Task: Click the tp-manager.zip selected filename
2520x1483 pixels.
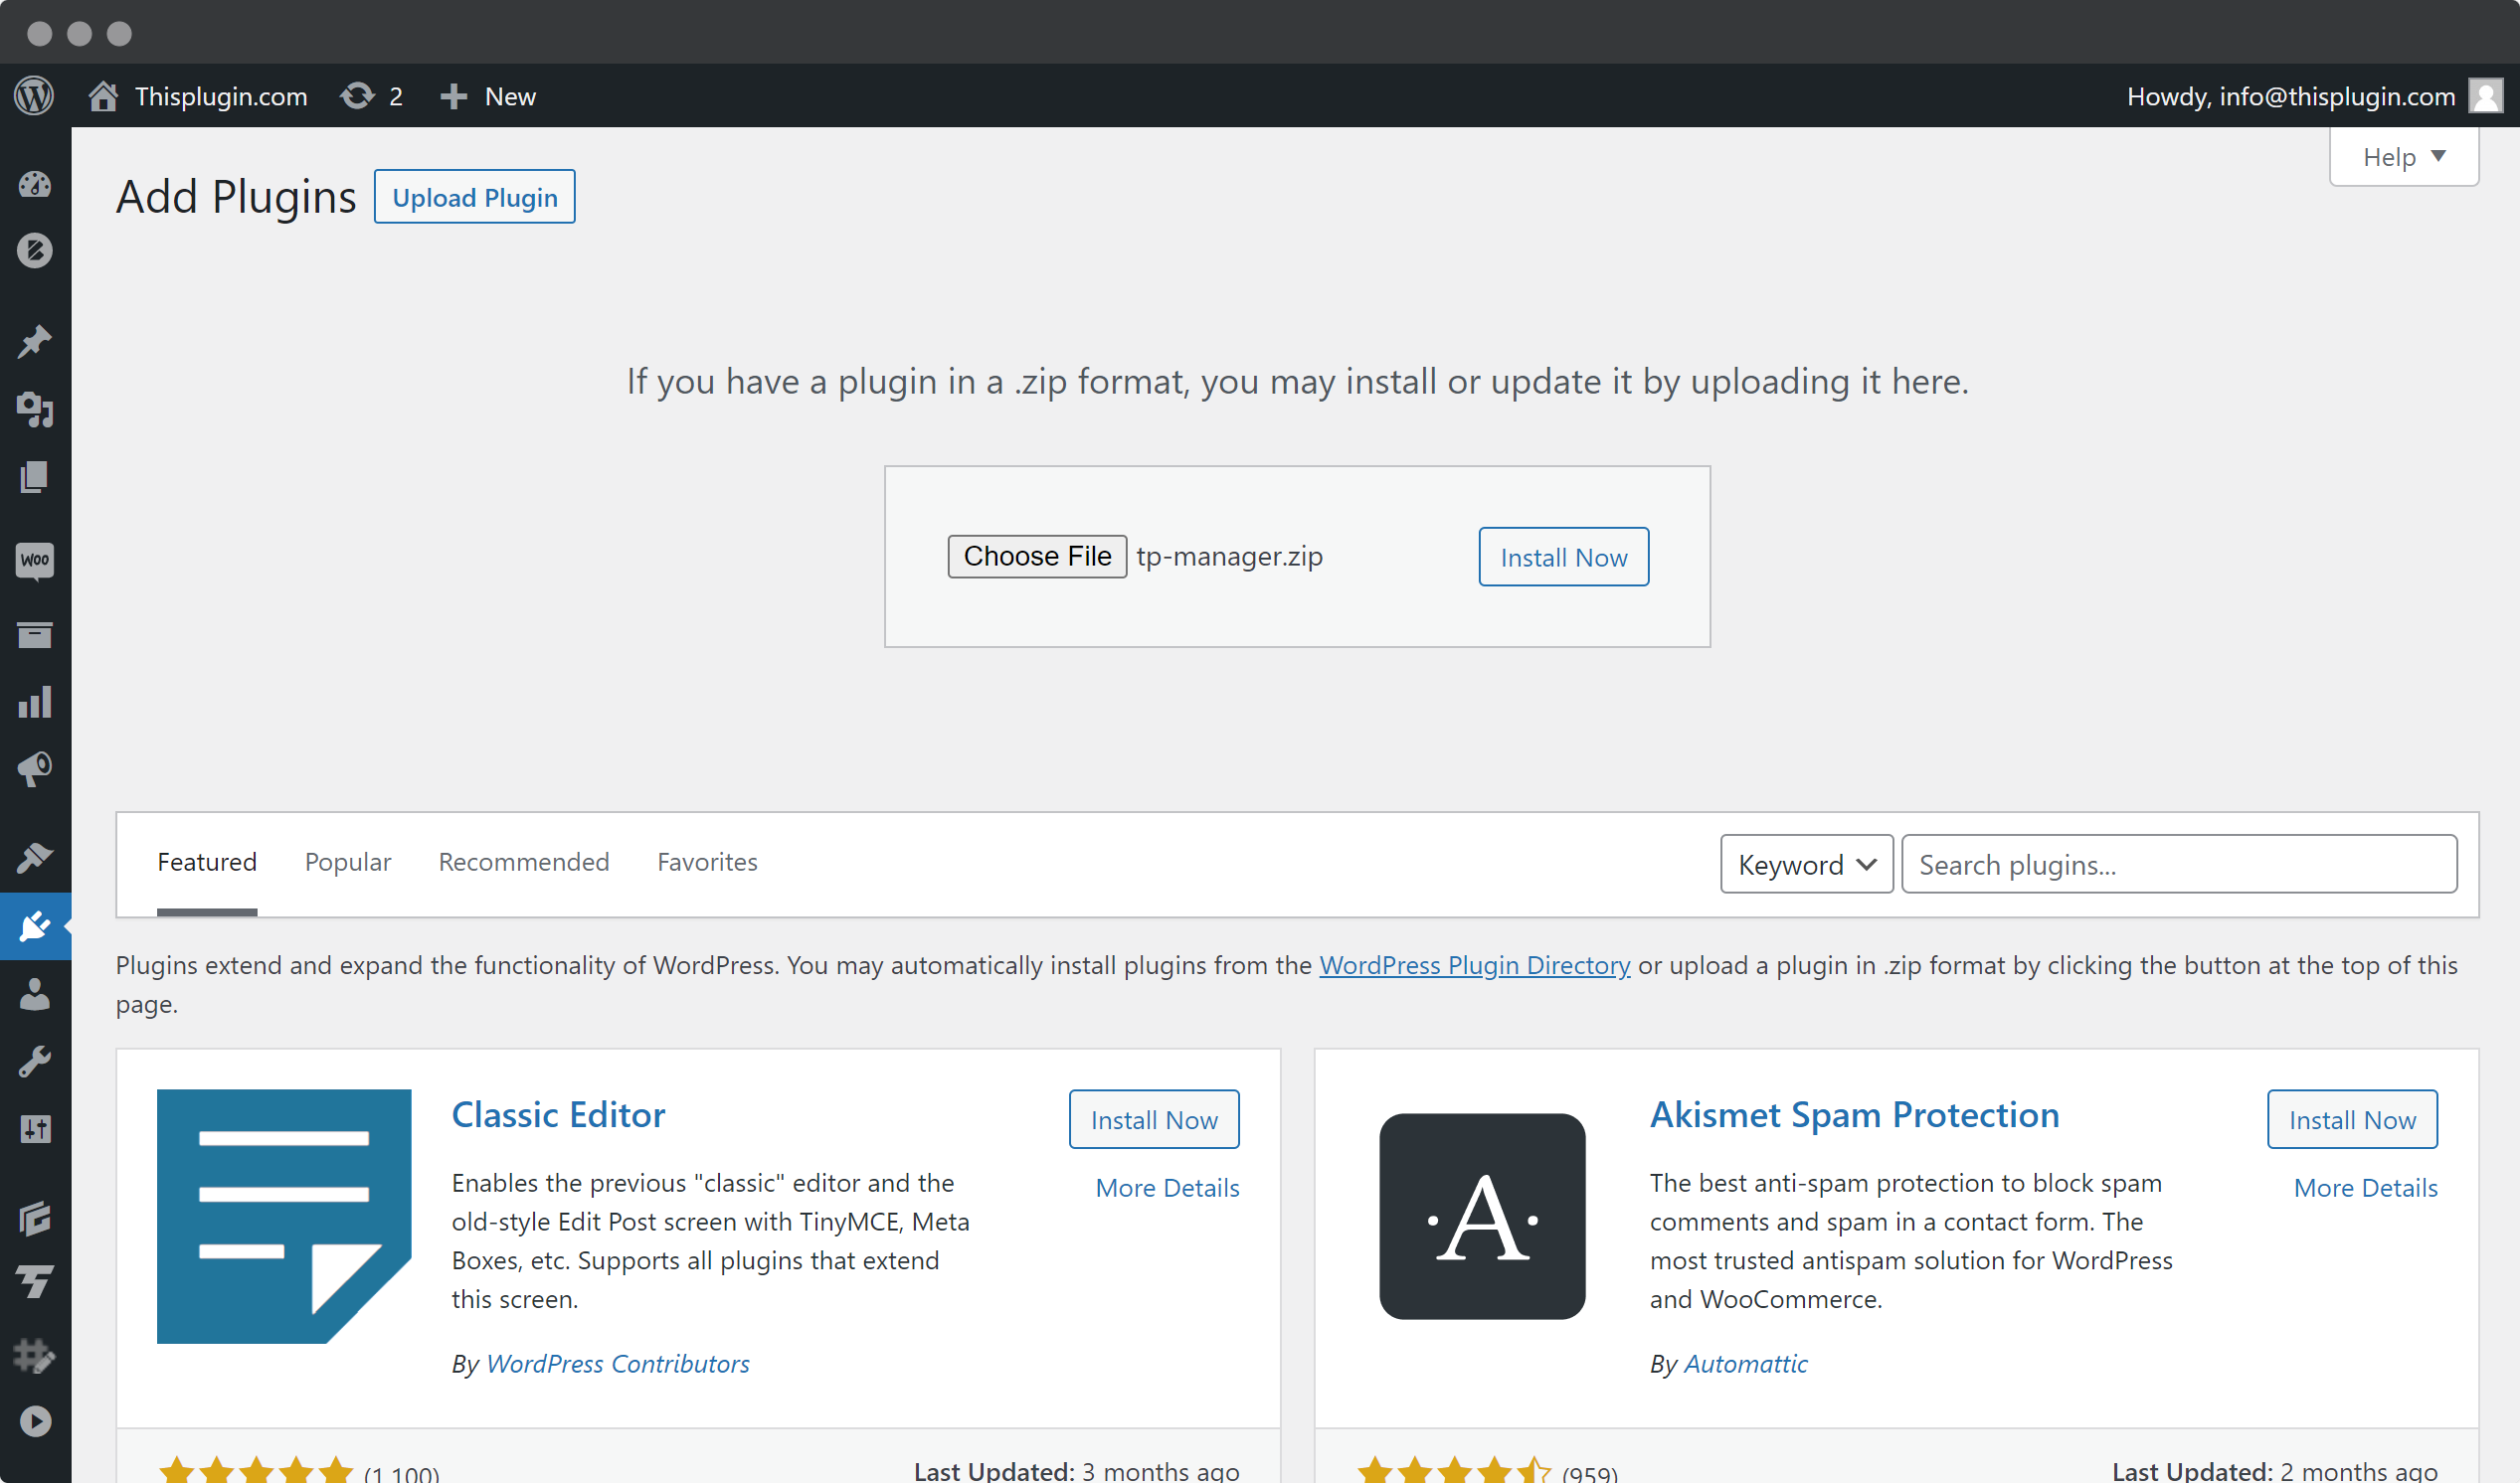Action: tap(1229, 556)
